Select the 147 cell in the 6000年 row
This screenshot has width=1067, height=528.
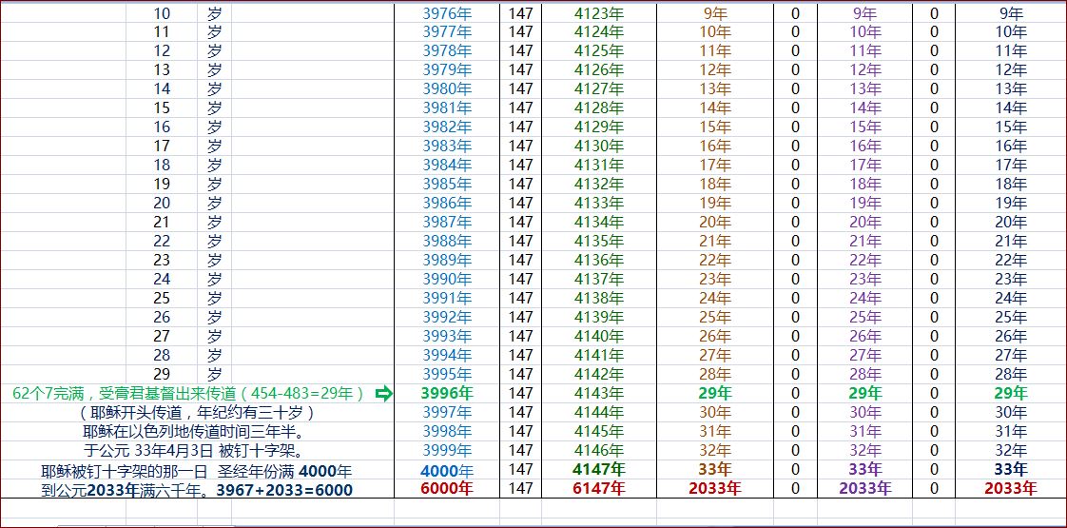(x=520, y=489)
